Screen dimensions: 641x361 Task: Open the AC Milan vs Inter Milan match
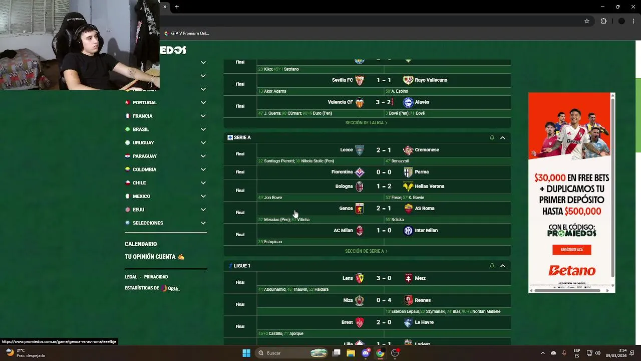click(367, 235)
